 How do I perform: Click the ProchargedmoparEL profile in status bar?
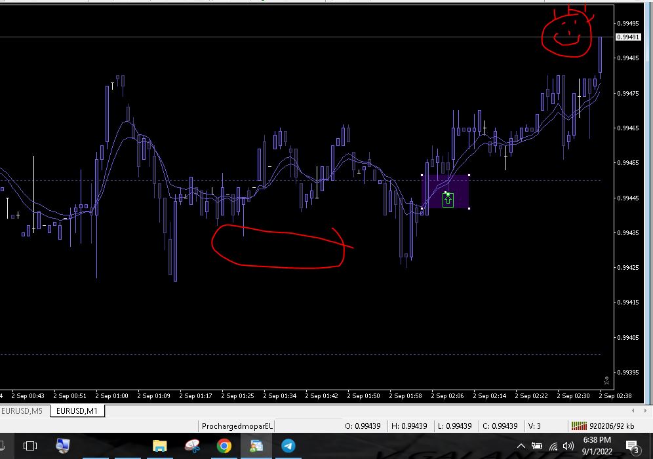point(237,426)
